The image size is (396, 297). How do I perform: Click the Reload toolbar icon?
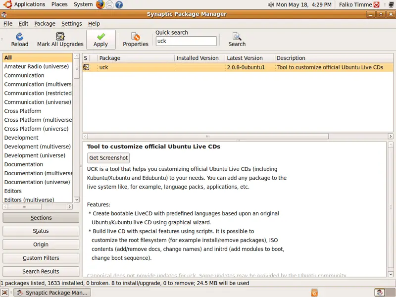click(20, 37)
